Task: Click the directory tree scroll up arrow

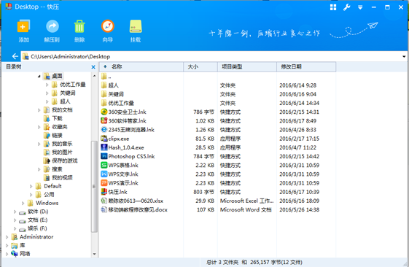Action: pyautogui.click(x=95, y=76)
